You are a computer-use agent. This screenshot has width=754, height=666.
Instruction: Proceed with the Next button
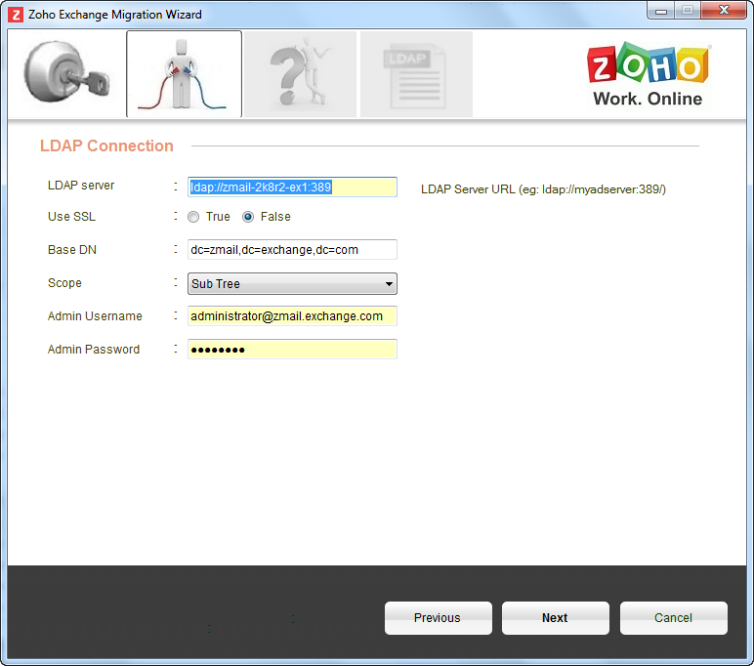point(555,618)
